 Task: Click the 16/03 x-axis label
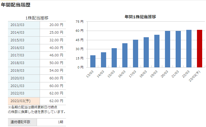(x=122, y=74)
